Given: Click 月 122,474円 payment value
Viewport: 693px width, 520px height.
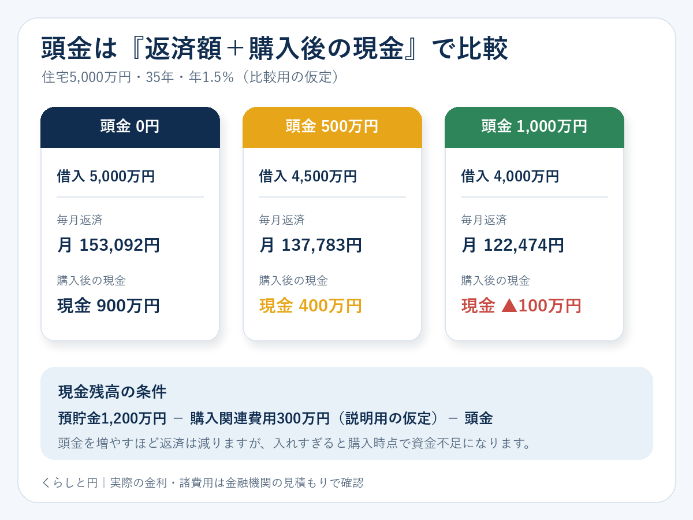Looking at the screenshot, I should 512,245.
